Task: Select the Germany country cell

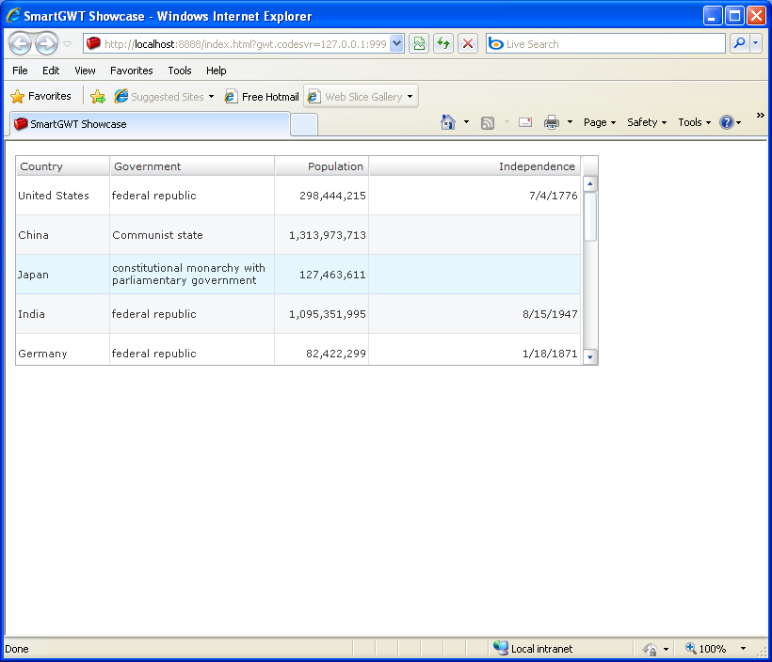Action: pos(62,350)
